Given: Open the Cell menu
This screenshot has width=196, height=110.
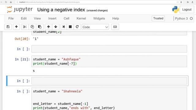Looking at the screenshot, I should point(66,18).
